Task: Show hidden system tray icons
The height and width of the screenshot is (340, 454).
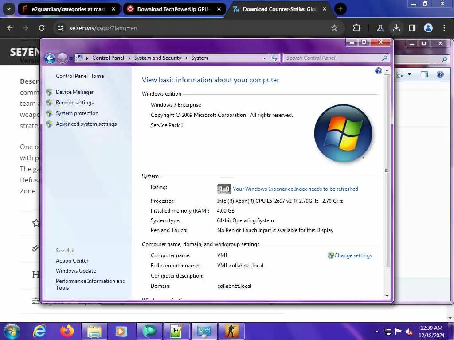Action: [377, 332]
